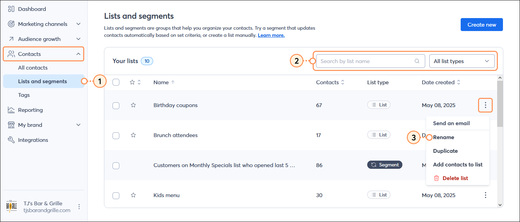This screenshot has width=520, height=222.
Task: Click the tjsbarandgrille.com account text
Action: 47,210
